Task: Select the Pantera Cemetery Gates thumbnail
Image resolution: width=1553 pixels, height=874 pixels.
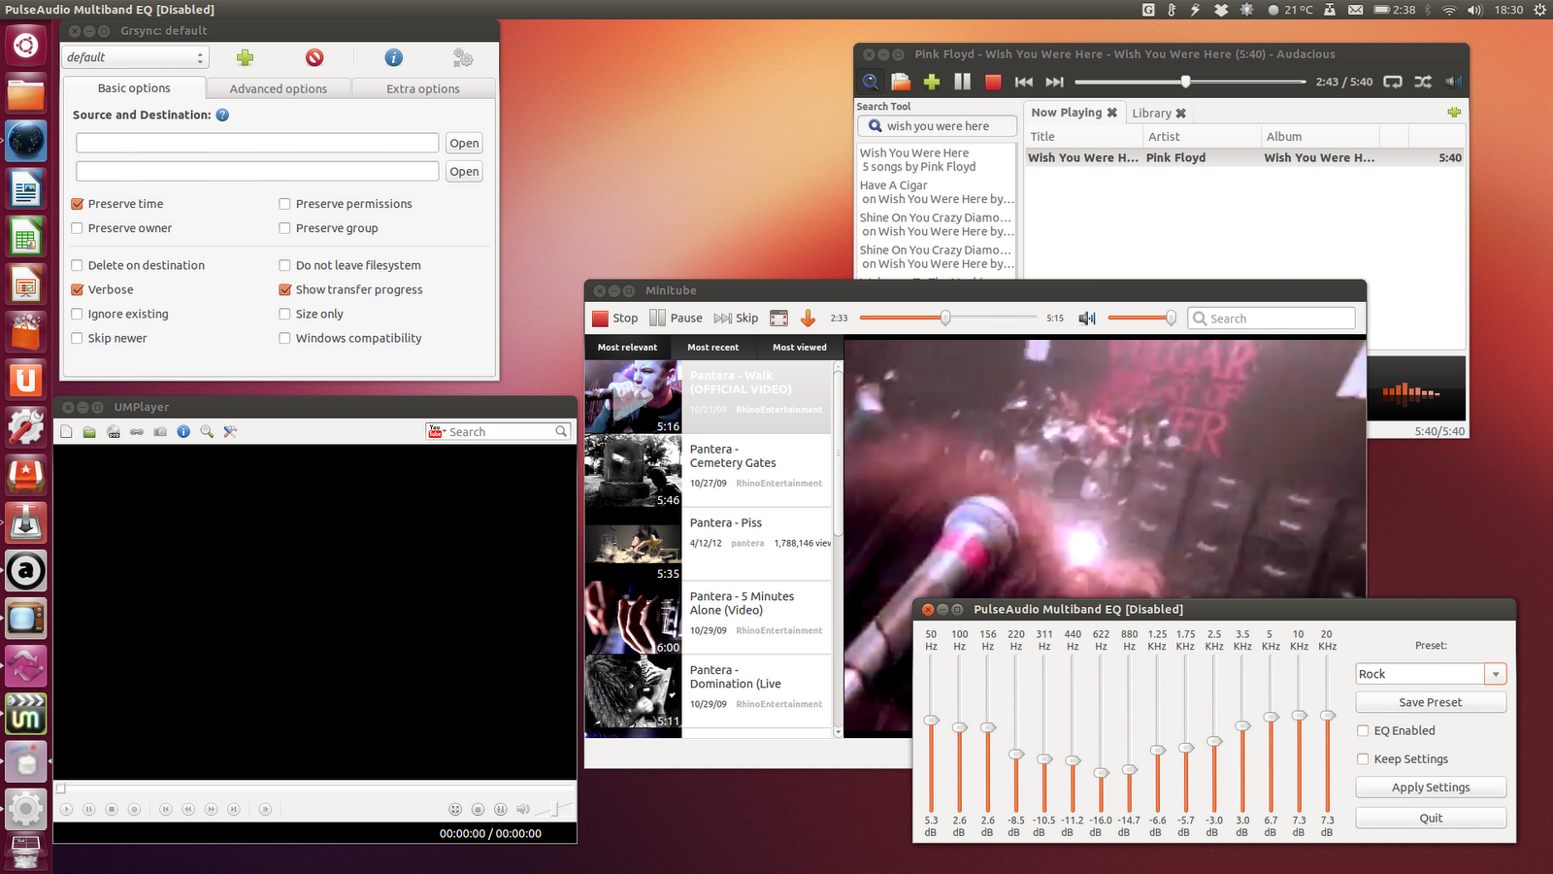Action: pos(633,471)
